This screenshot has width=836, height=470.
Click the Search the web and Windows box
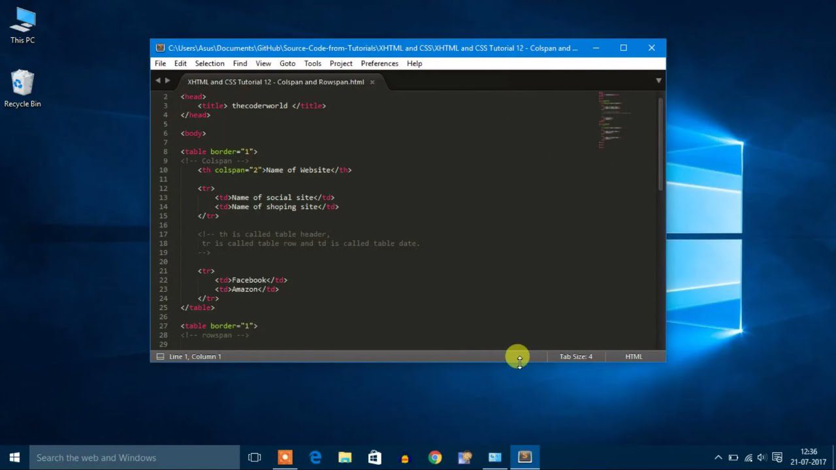point(135,458)
